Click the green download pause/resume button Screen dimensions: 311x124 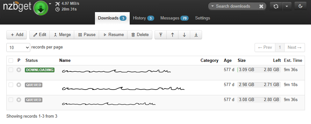41,8
